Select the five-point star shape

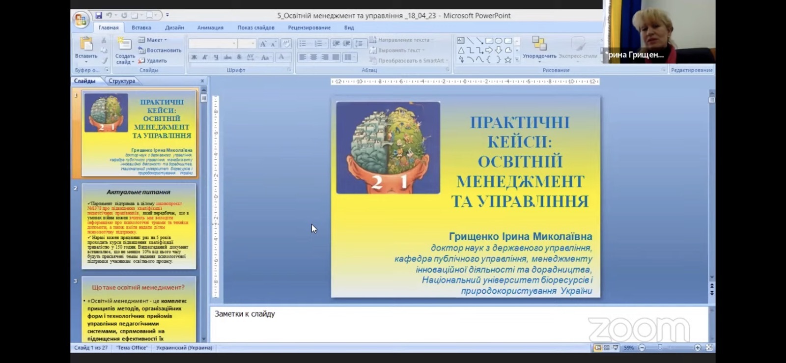pos(508,60)
